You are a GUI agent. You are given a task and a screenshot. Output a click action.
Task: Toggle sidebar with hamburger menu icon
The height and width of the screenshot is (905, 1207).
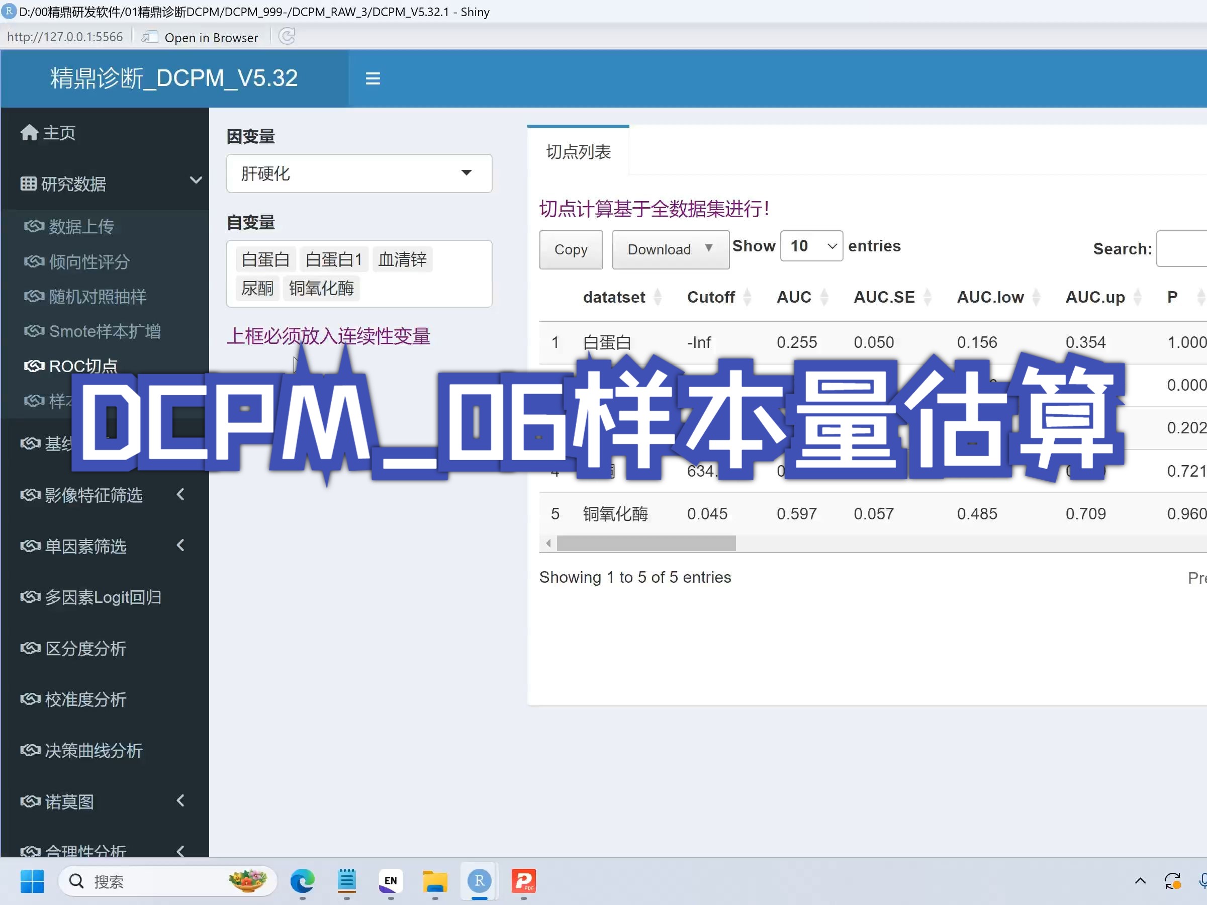[373, 78]
